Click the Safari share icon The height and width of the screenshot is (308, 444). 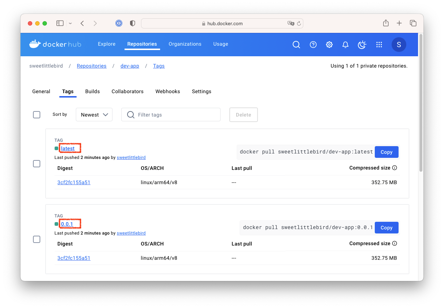(x=386, y=23)
